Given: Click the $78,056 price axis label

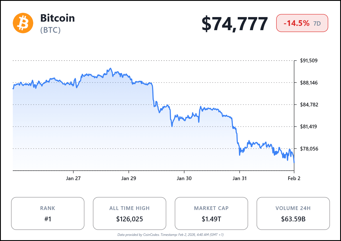Looking at the screenshot, I should [x=309, y=149].
